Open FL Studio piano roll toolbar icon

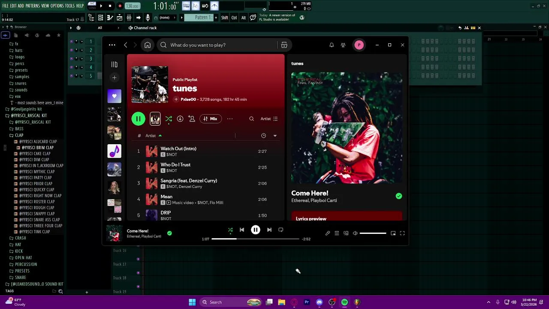(110, 18)
